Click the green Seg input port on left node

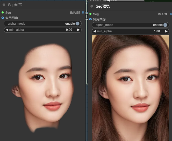[3, 12]
